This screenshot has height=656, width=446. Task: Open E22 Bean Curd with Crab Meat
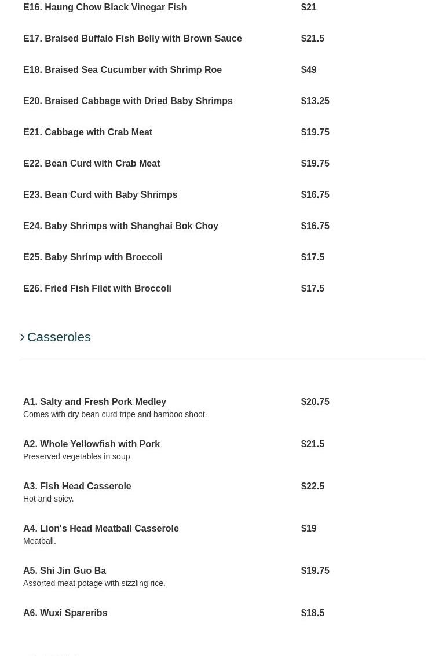pyautogui.click(x=92, y=164)
